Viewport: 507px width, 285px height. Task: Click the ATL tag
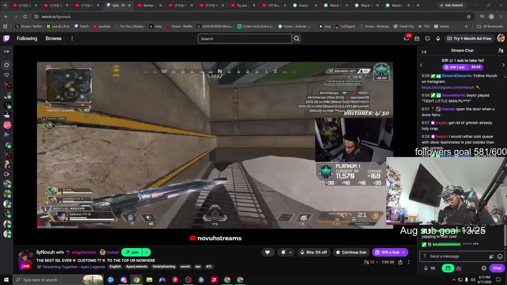point(209,266)
